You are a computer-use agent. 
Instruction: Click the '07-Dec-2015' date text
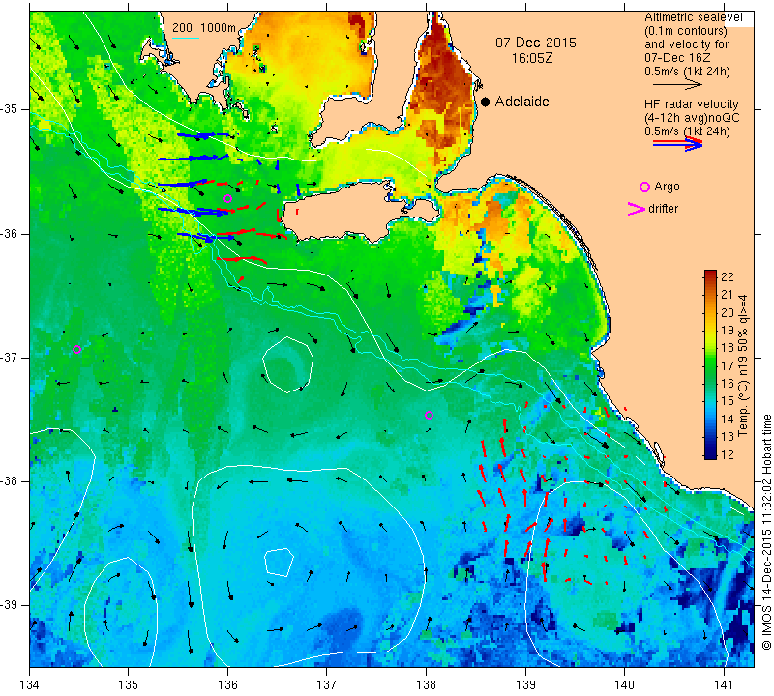[x=536, y=43]
